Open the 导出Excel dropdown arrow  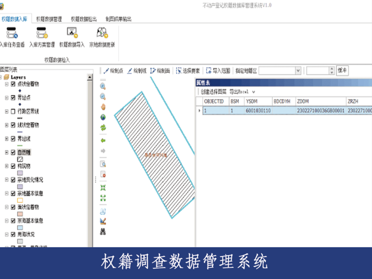click(253, 92)
